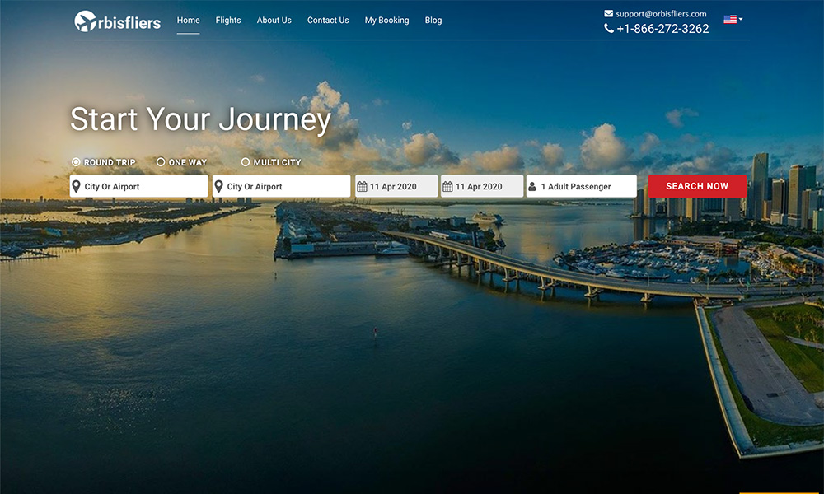Go to My Booking in navigation

point(386,21)
